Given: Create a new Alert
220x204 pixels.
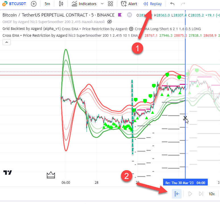Looking at the screenshot, I should pos(129,4).
